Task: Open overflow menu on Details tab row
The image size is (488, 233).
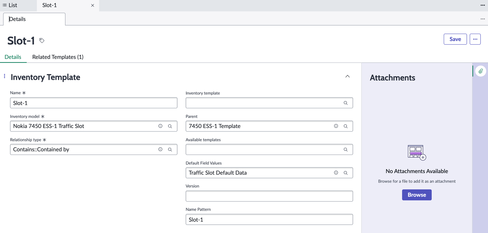Action: point(483,19)
